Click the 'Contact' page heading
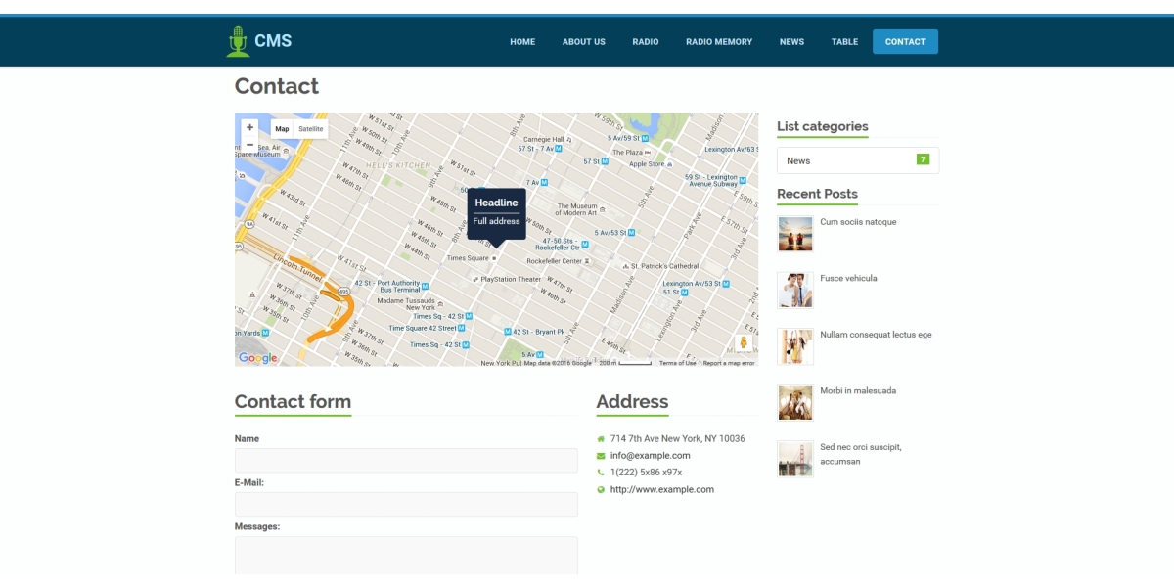 click(277, 86)
